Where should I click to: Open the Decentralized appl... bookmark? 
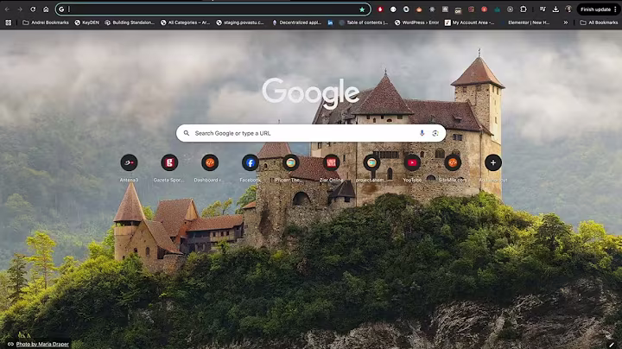coord(296,22)
